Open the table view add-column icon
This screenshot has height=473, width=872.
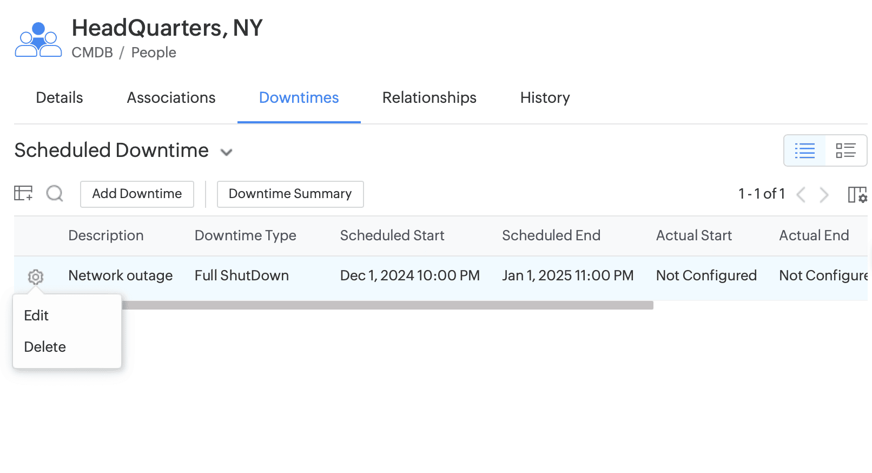point(23,193)
